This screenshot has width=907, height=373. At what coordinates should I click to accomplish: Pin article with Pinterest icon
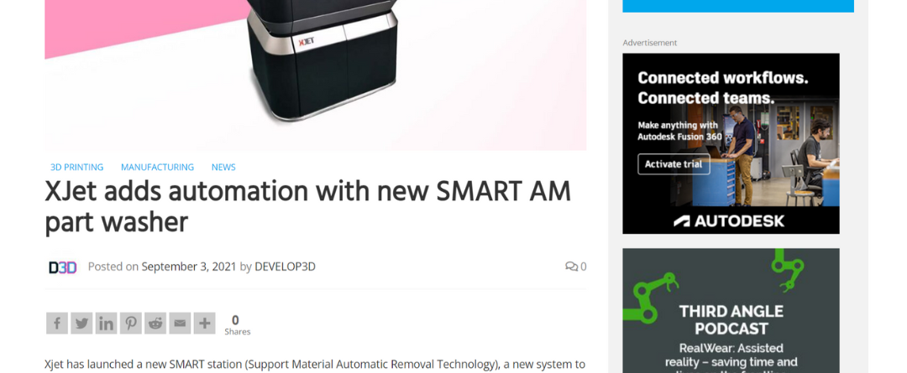click(131, 324)
